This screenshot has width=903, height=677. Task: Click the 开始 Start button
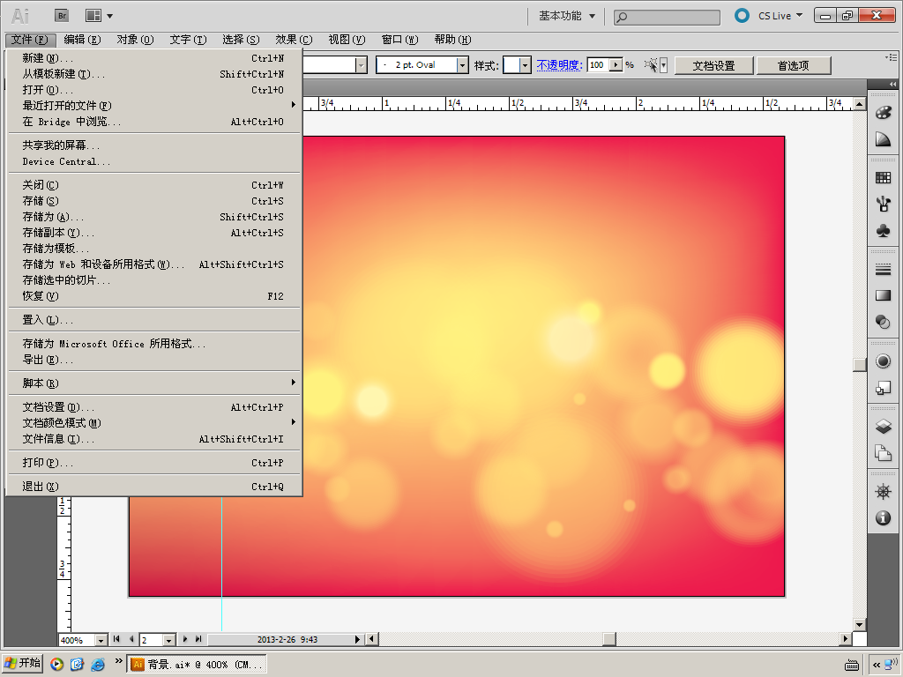22,664
